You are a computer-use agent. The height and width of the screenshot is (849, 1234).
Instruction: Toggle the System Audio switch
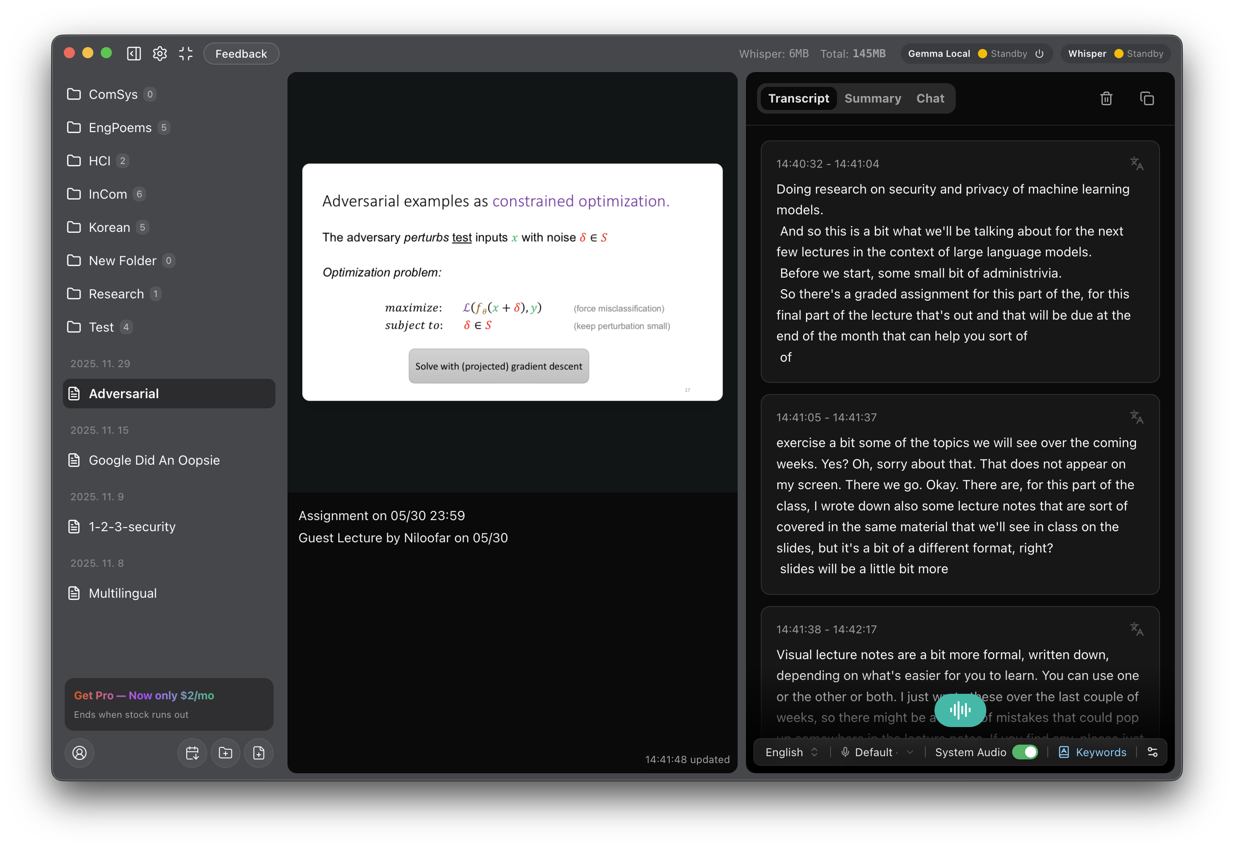point(1024,752)
